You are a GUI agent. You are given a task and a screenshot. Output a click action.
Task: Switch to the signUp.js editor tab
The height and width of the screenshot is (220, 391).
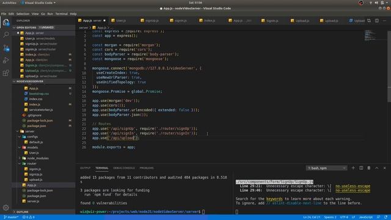click(152, 21)
